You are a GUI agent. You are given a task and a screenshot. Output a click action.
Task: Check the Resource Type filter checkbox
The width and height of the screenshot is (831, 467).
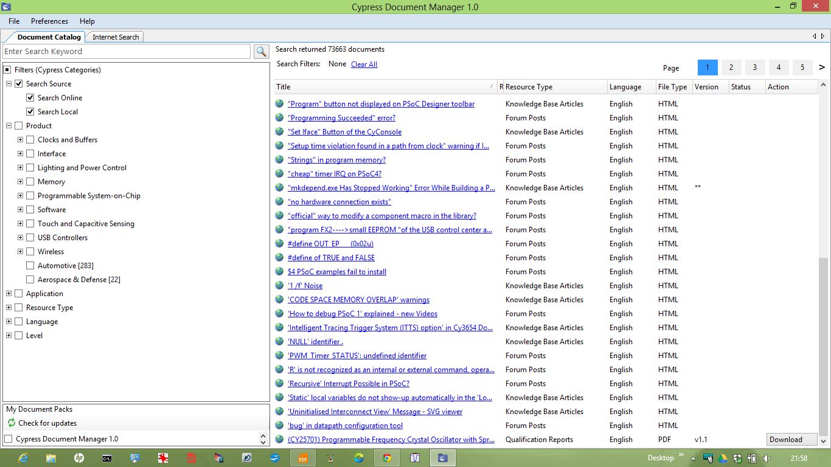(18, 307)
